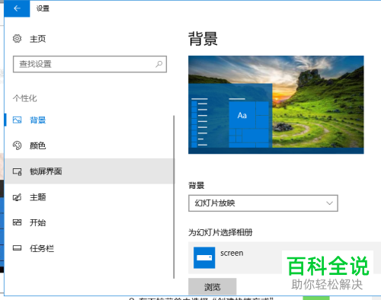Click the 设置 window title text
Viewport: 381px width, 300px height.
43,8
